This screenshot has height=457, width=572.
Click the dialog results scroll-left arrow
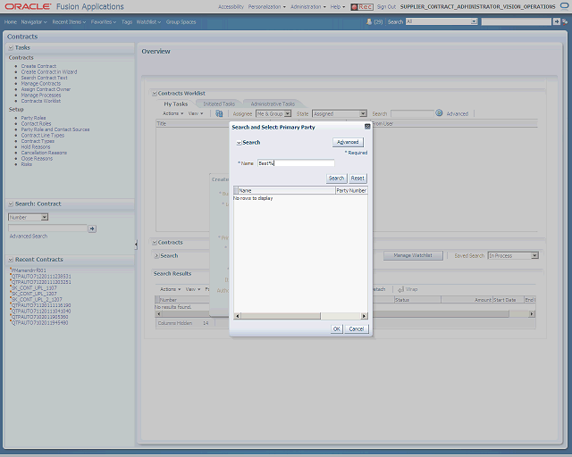pyautogui.click(x=237, y=316)
